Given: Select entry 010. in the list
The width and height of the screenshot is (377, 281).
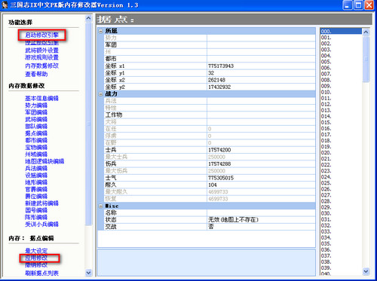Looking at the screenshot, I should pos(341,92).
